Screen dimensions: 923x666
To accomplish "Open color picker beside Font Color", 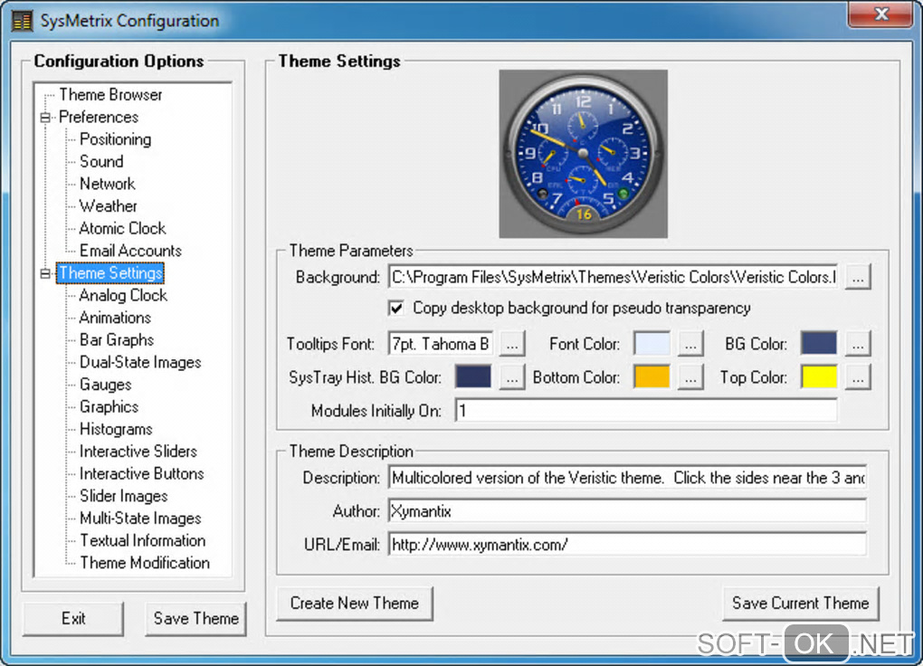I will pyautogui.click(x=690, y=344).
